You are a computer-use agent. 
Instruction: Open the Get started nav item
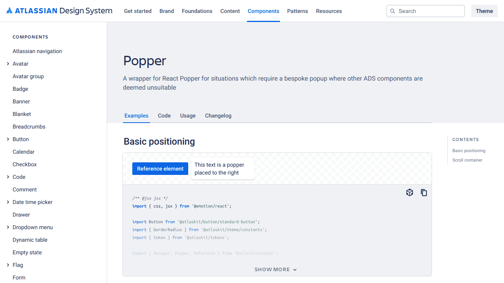coord(138,11)
